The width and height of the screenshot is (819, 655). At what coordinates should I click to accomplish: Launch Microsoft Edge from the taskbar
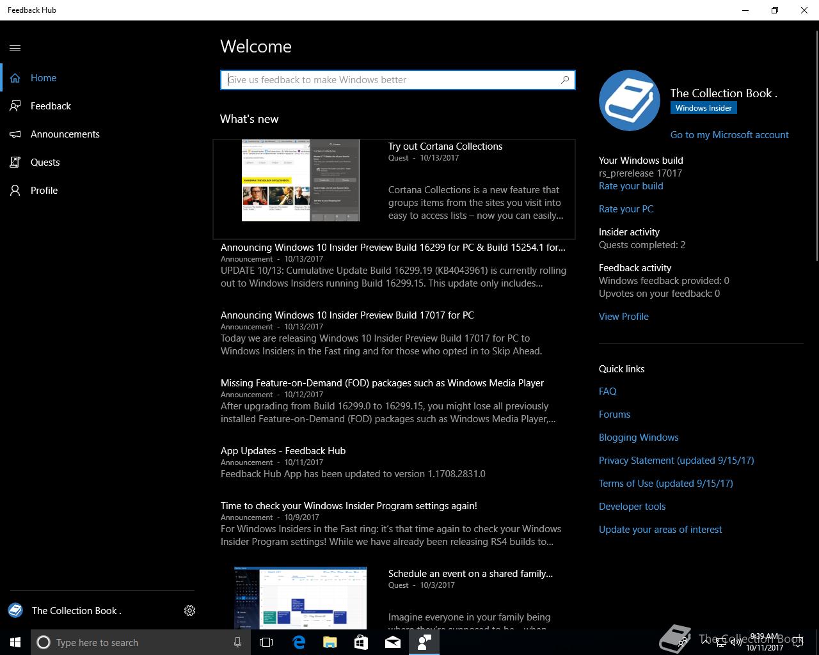point(299,642)
